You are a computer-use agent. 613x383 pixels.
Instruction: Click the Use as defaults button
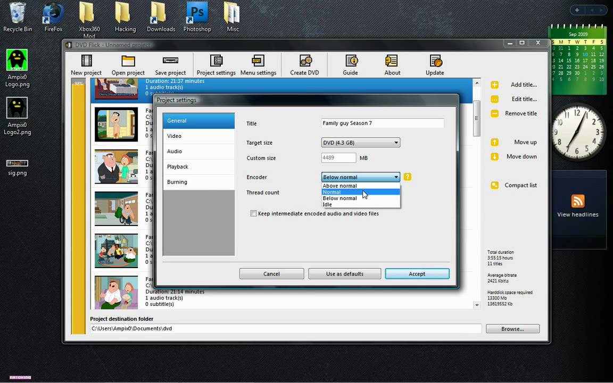tap(344, 273)
